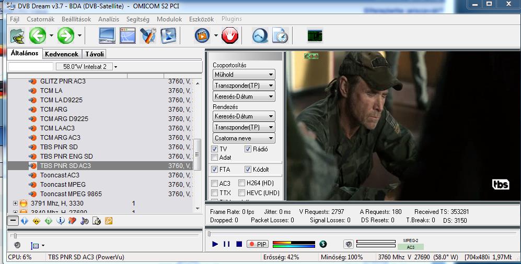
Task: Open dropdown arrow next to record icon
Action: (216, 35)
